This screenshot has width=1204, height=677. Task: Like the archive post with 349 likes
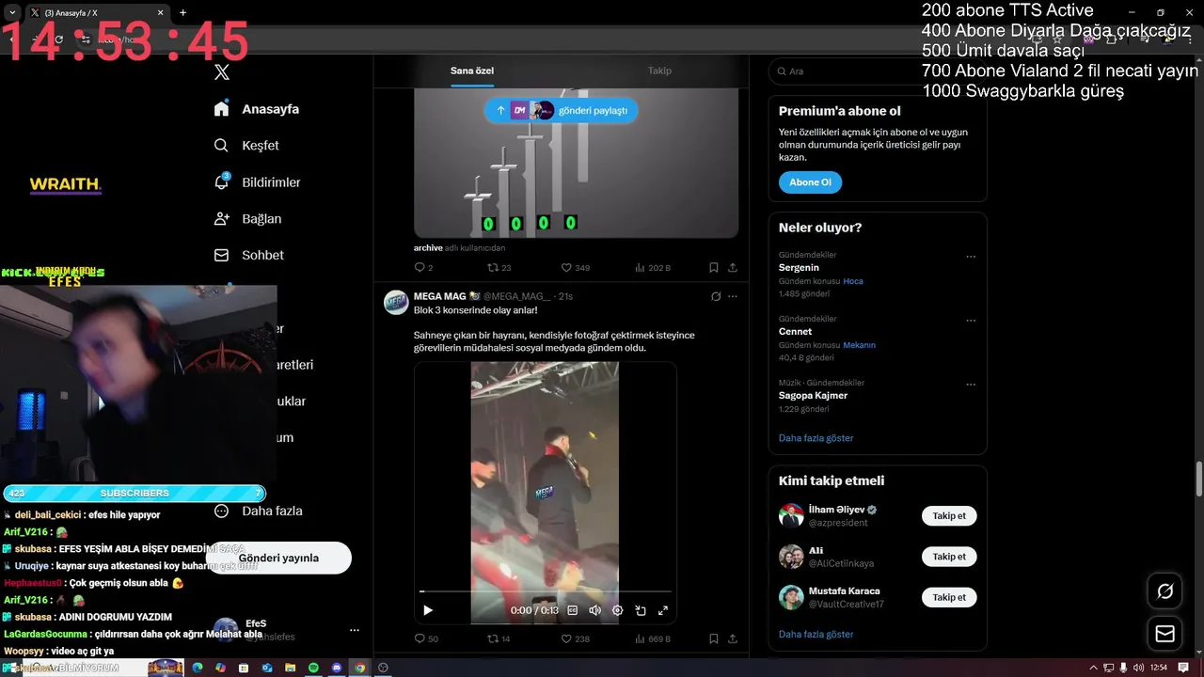pyautogui.click(x=576, y=268)
